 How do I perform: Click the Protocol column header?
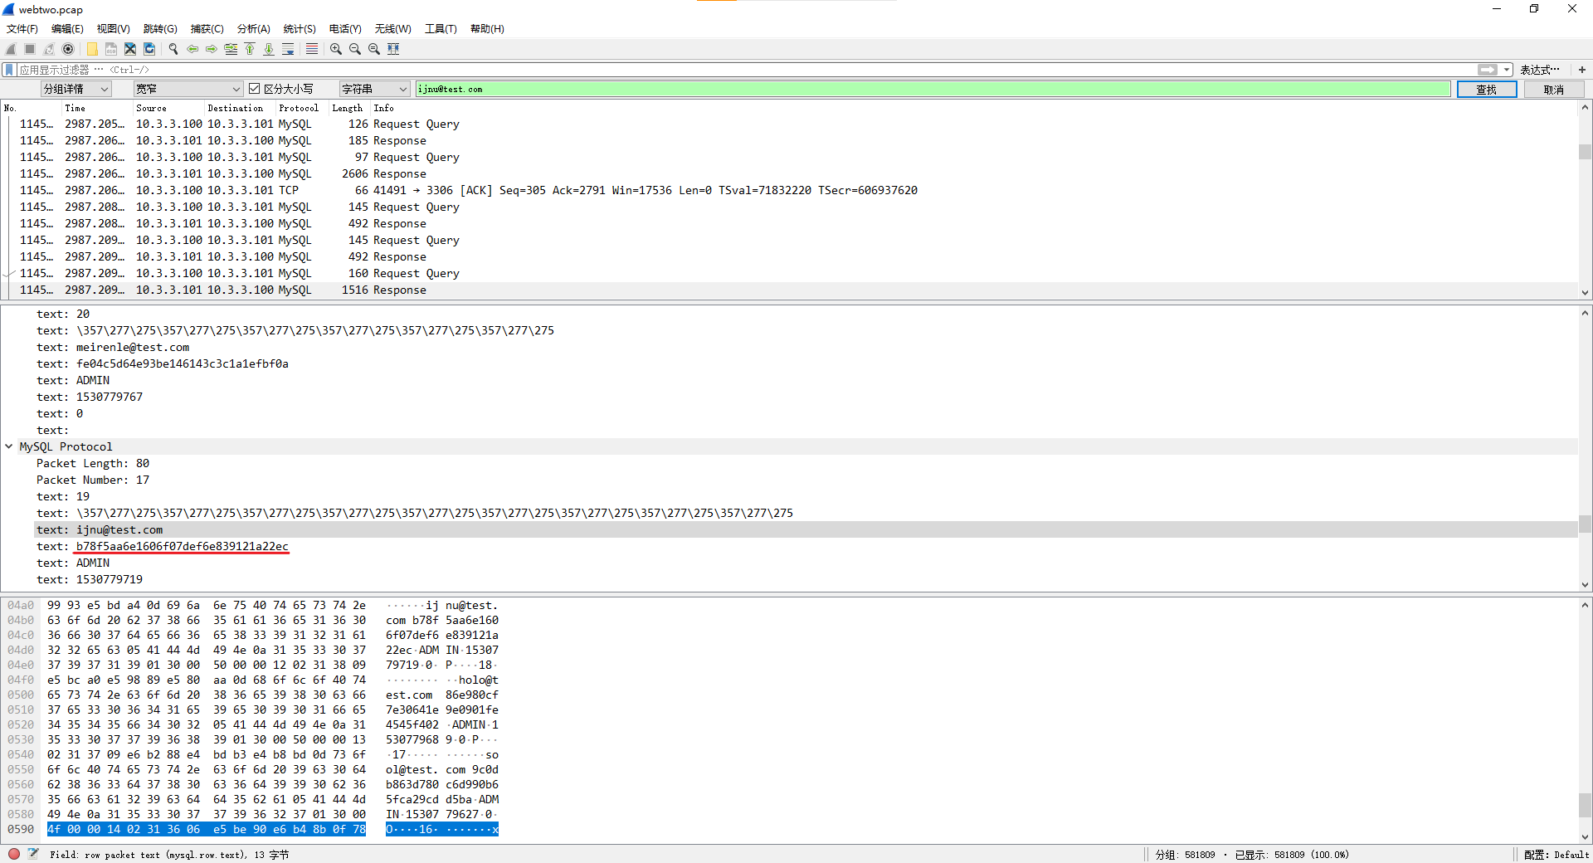click(300, 108)
